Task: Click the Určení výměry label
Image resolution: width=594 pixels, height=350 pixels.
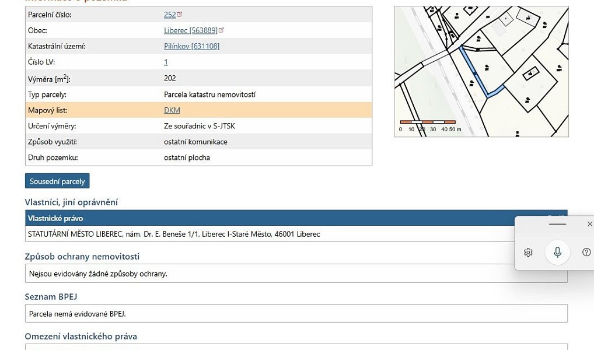Action: click(x=52, y=126)
